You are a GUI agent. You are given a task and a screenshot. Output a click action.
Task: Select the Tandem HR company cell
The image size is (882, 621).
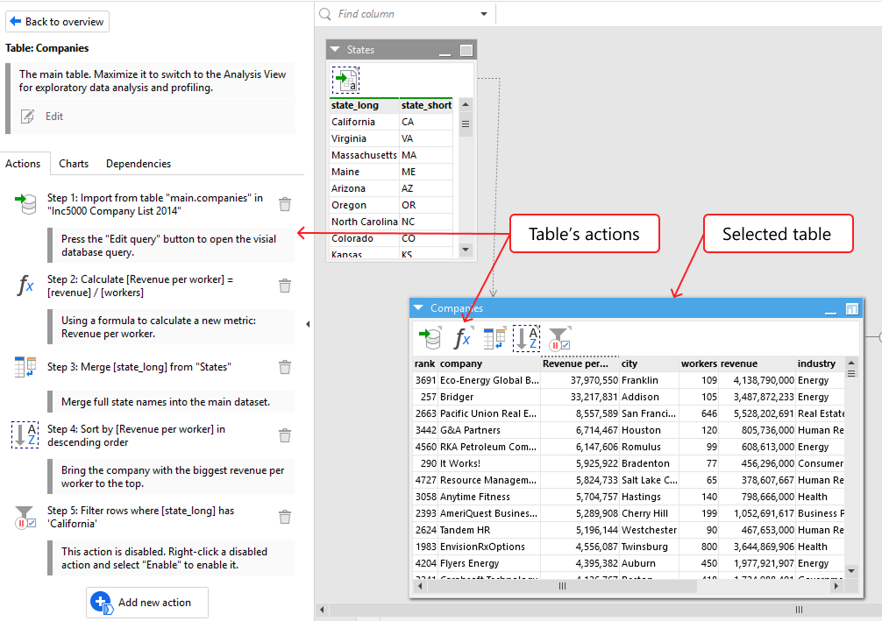pyautogui.click(x=489, y=530)
